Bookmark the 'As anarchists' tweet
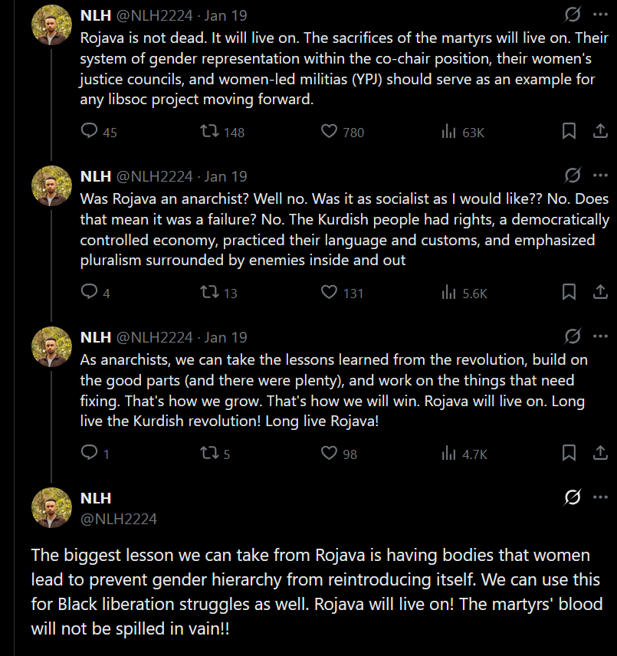The image size is (617, 656). (x=569, y=453)
